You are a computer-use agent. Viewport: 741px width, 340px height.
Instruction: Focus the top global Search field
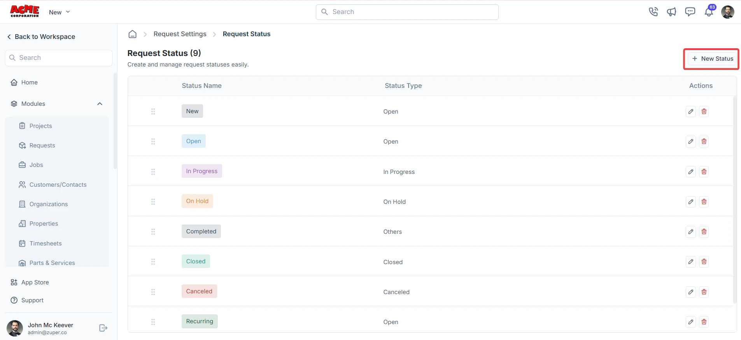(x=407, y=12)
